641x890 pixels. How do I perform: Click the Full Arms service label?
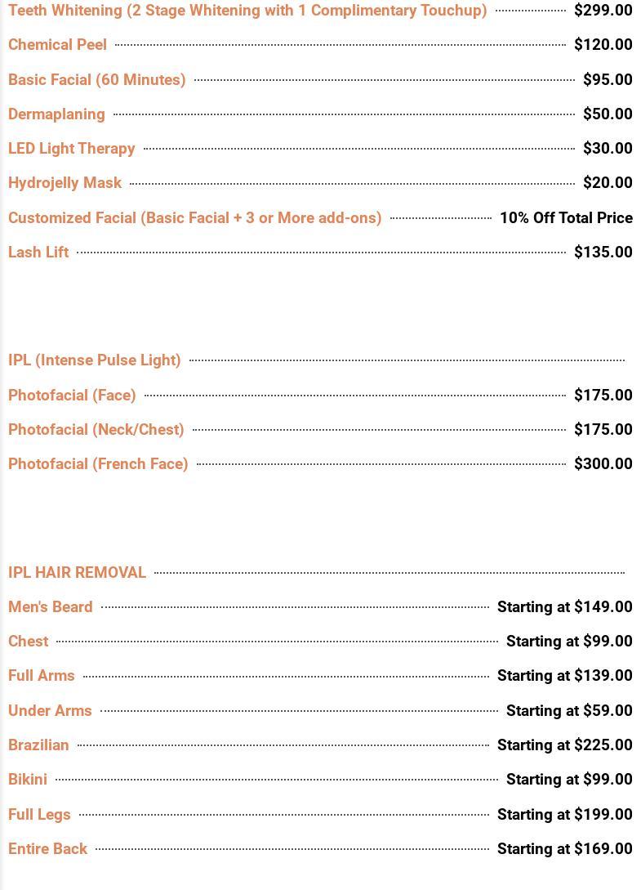point(41,676)
